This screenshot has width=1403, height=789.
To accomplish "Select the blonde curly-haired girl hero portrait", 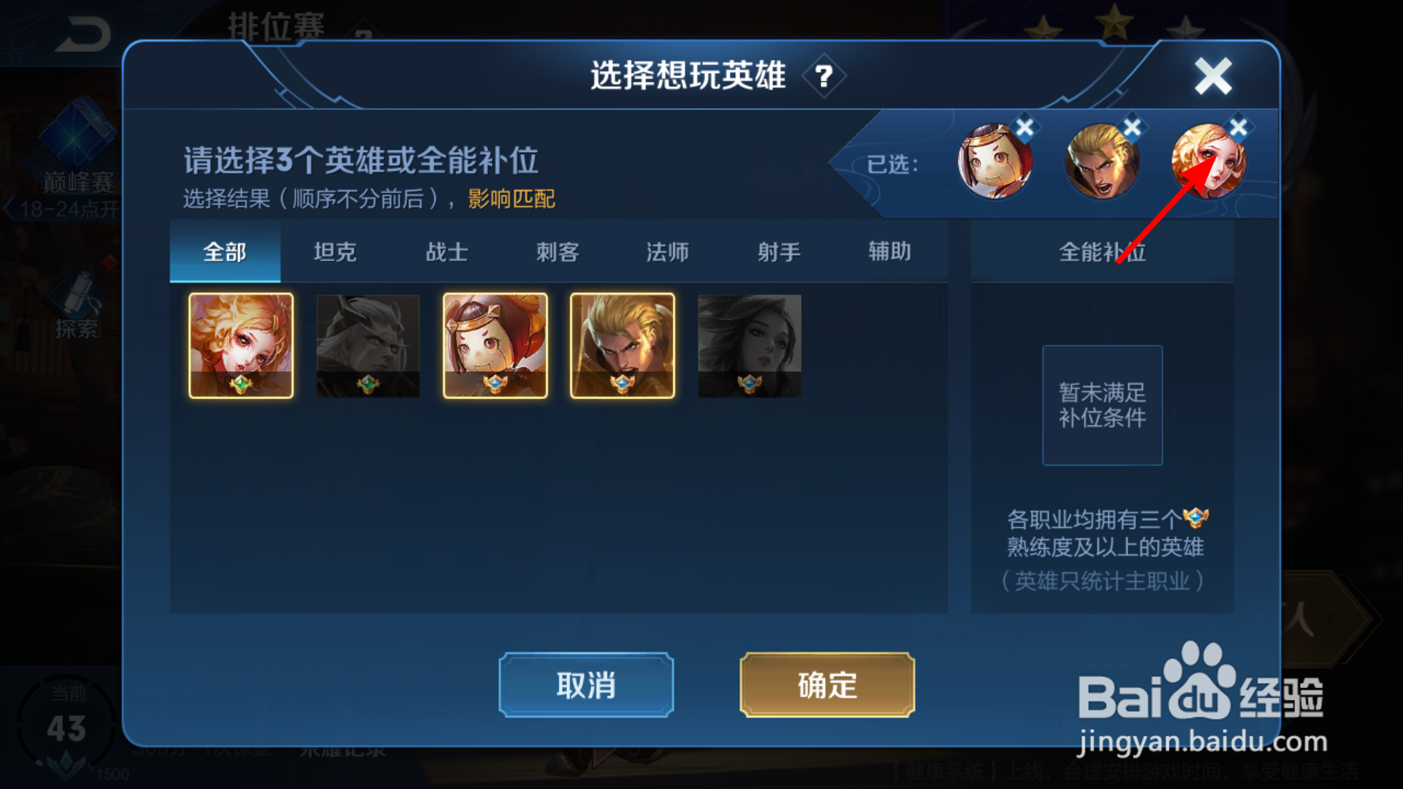I will [x=241, y=346].
